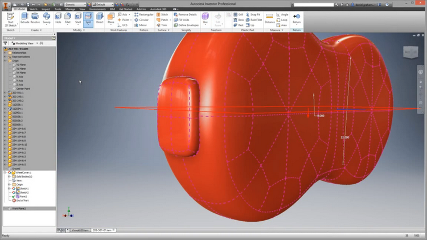Click the ViewCube in the viewport
427x240 pixels.
click(409, 53)
